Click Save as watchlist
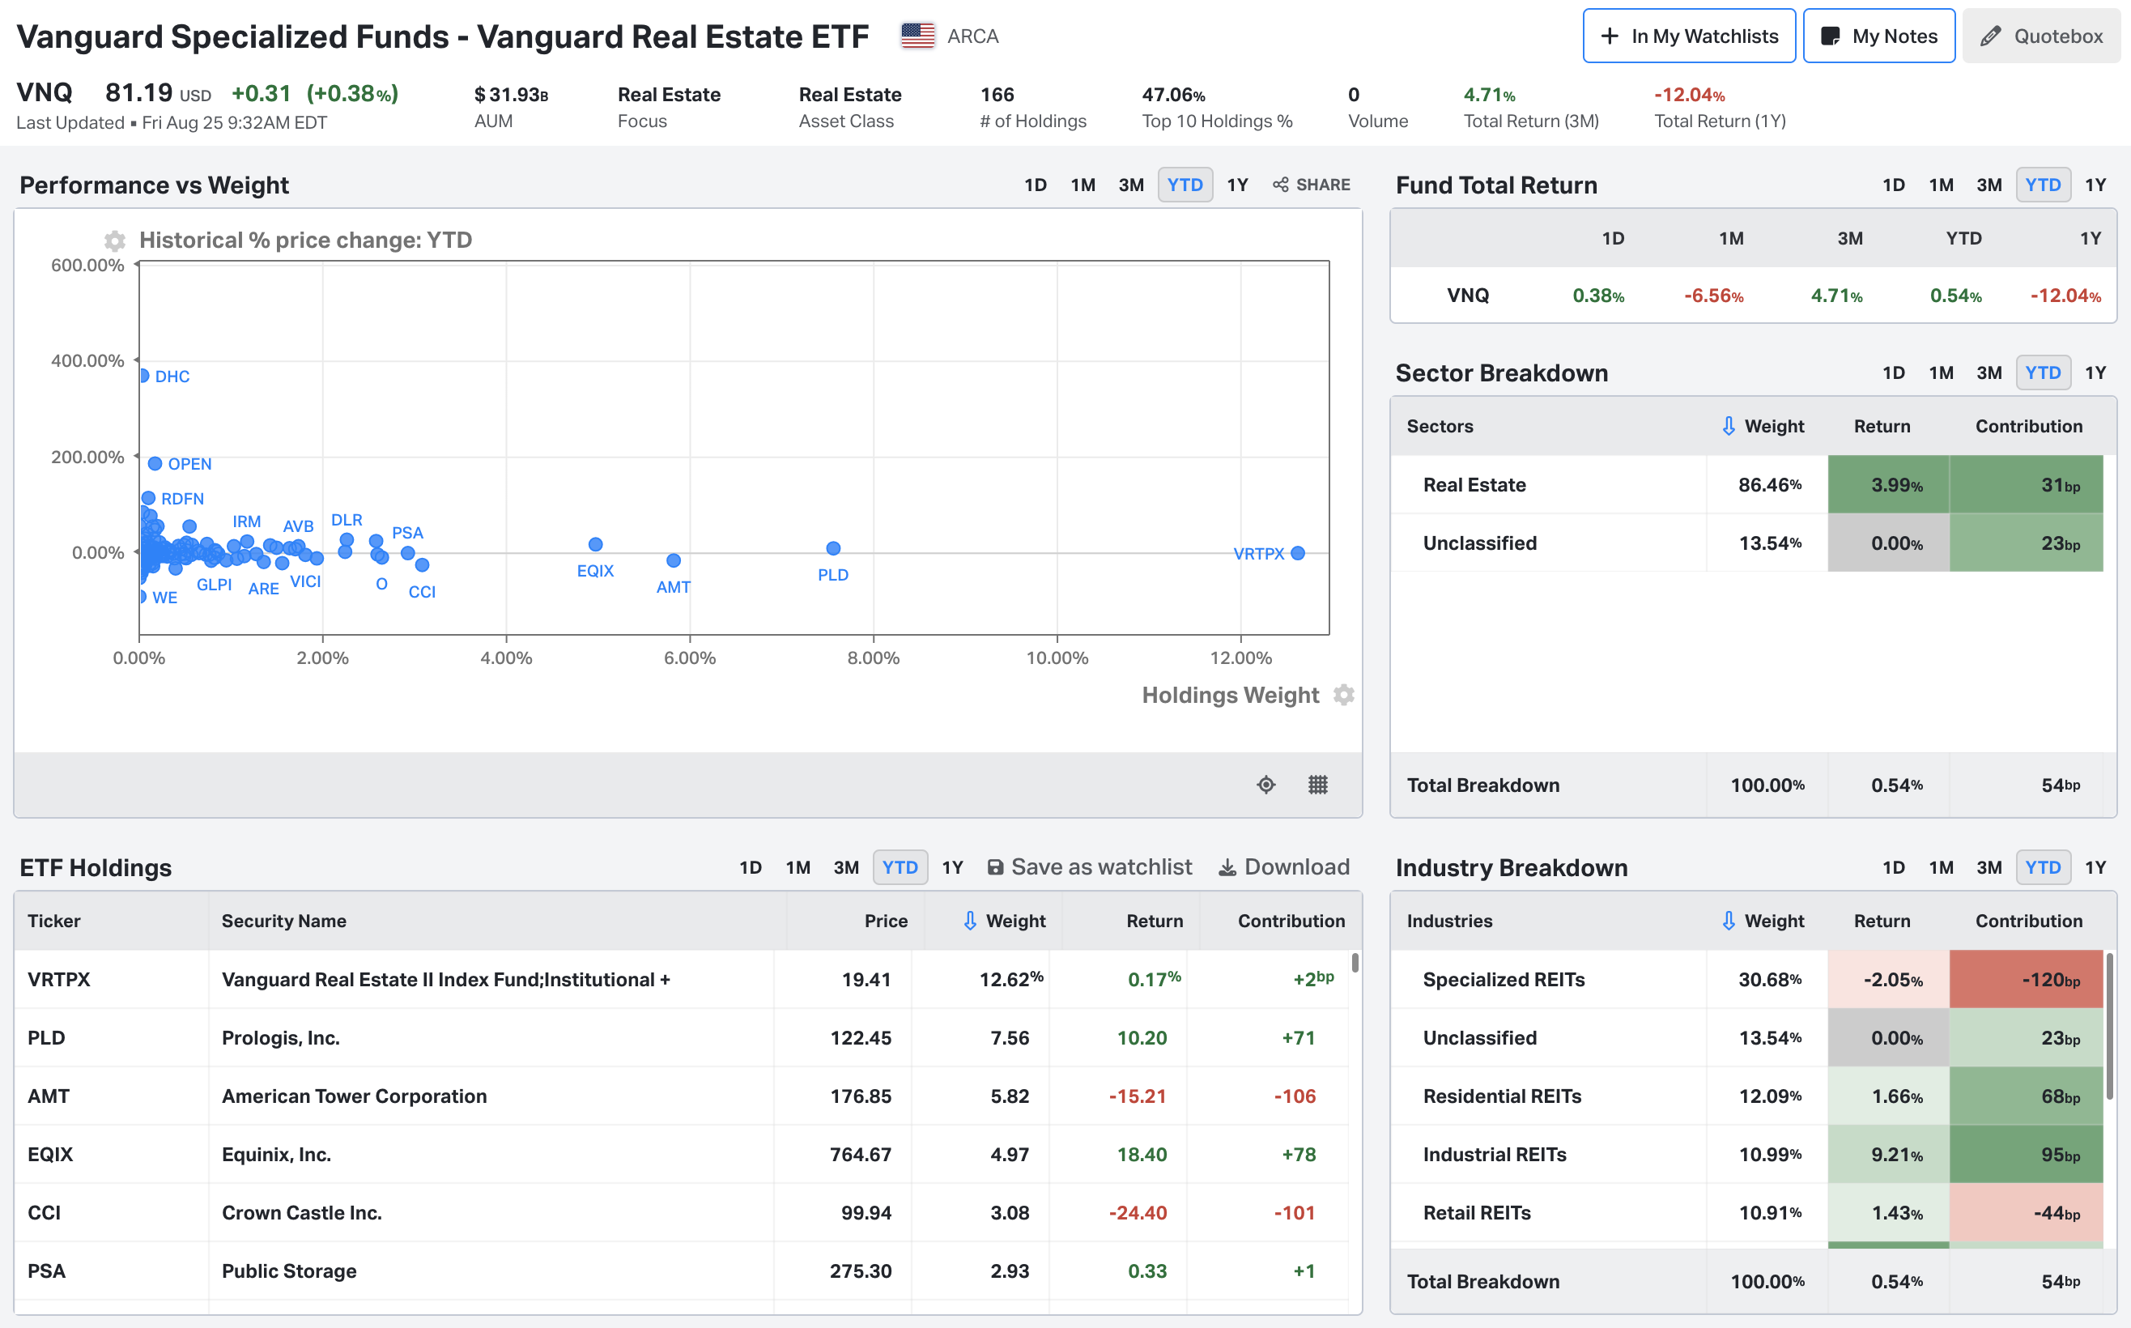Viewport: 2131px width, 1328px height. (1090, 868)
